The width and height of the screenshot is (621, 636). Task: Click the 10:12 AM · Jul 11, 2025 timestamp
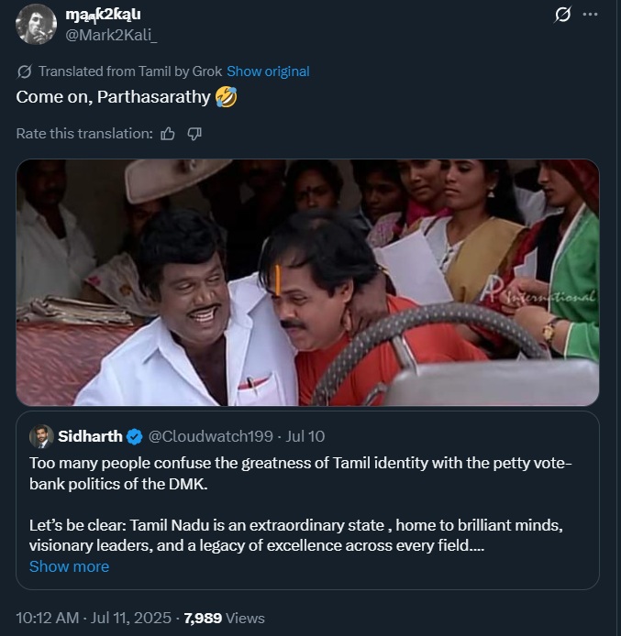[95, 618]
